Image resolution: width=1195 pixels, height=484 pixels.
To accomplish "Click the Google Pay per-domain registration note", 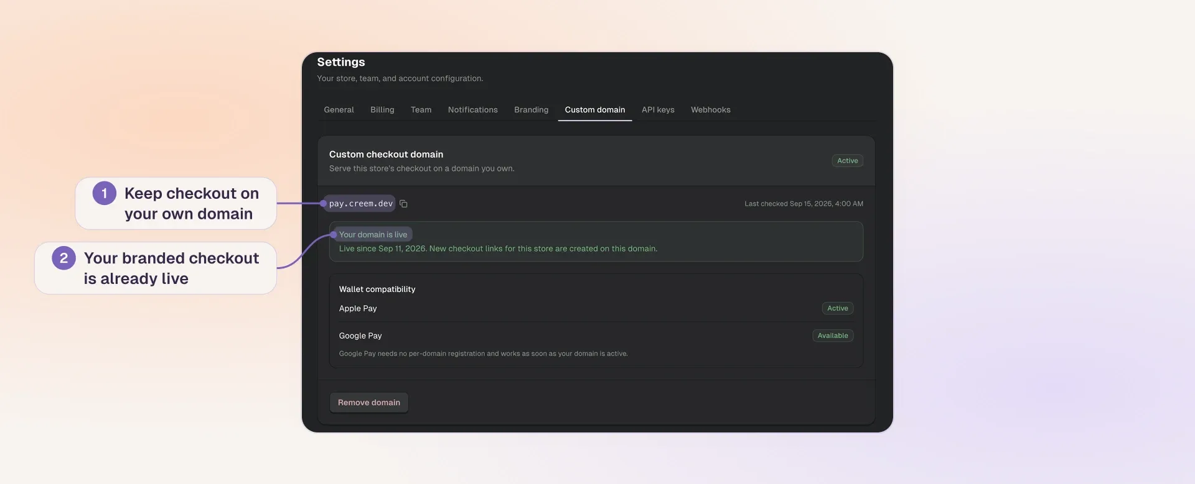I will point(483,354).
